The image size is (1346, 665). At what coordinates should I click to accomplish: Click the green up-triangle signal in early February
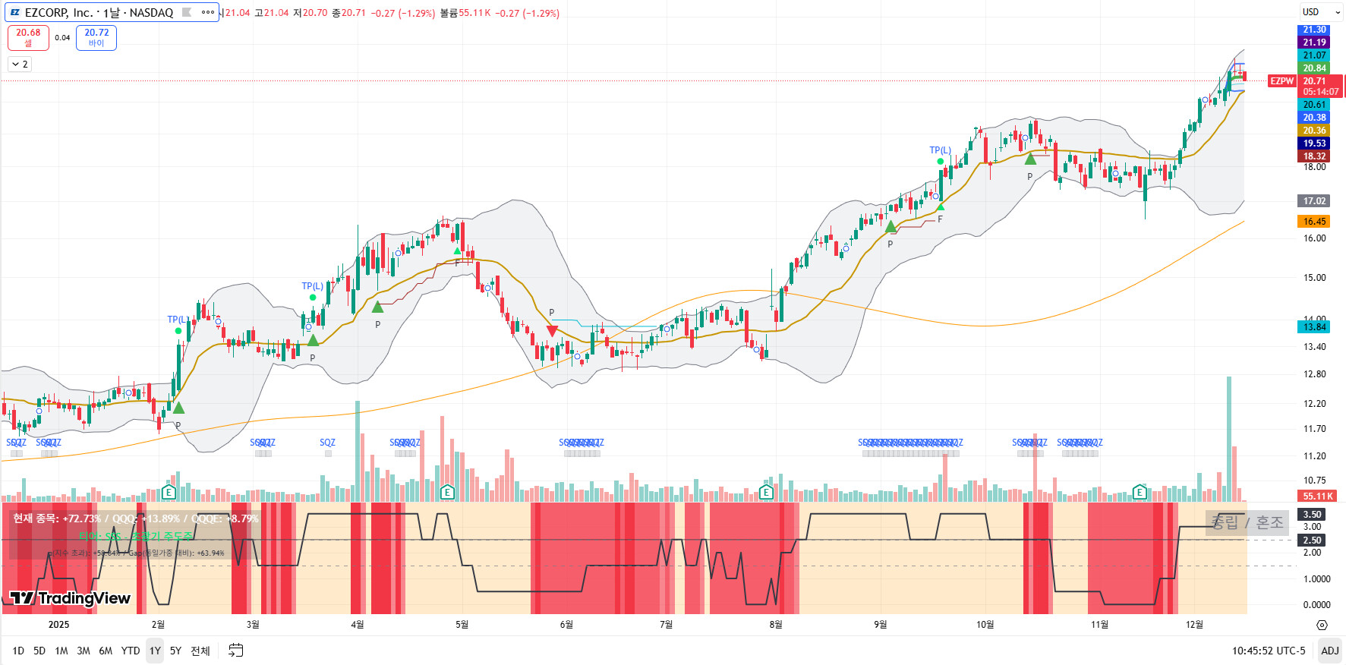(178, 408)
